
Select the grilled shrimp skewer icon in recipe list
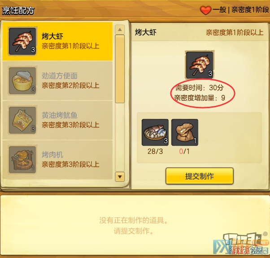point(22,41)
